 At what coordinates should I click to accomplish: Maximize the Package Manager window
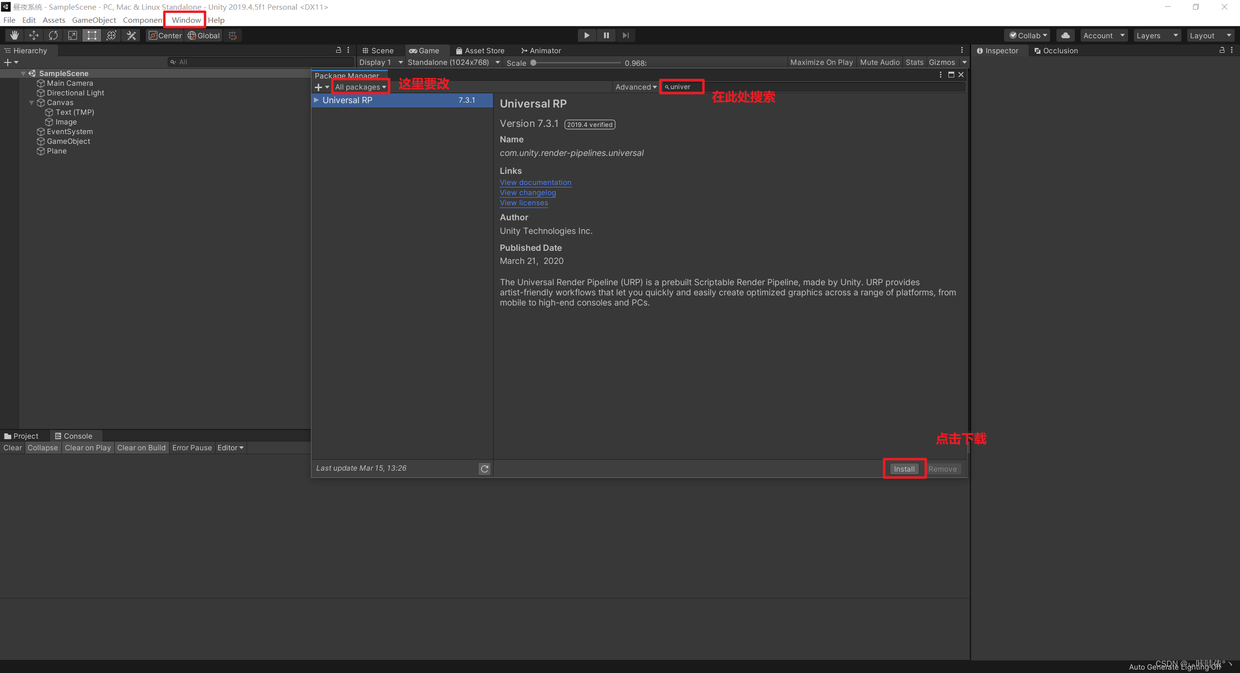tap(951, 75)
